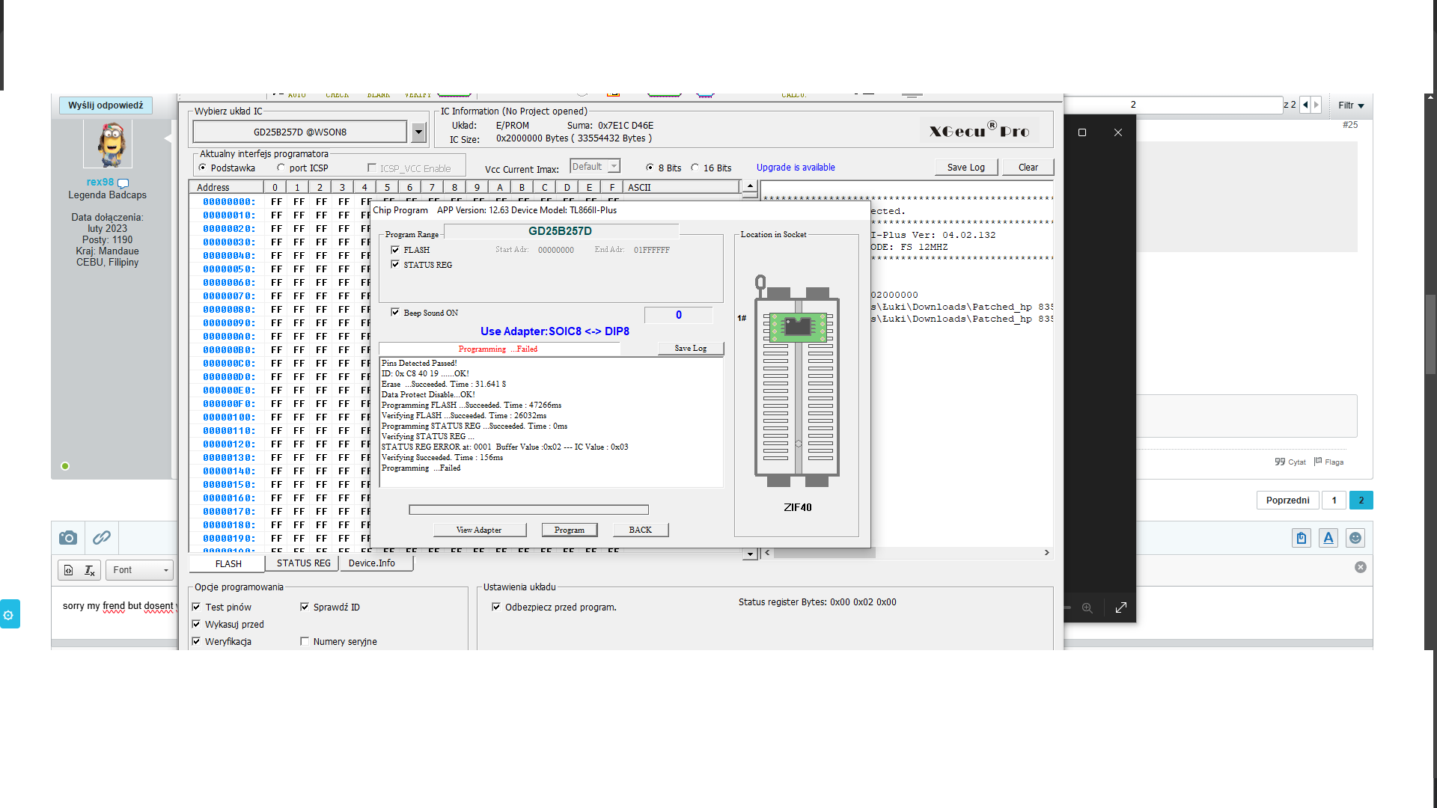The width and height of the screenshot is (1437, 808).
Task: Select the port ICSP radio button
Action: (x=281, y=168)
